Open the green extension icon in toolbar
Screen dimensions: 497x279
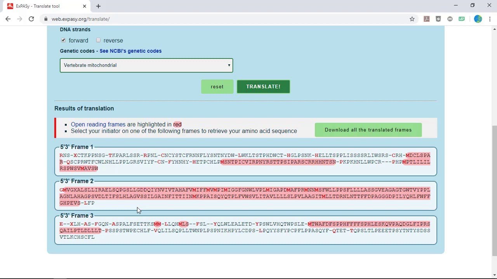[462, 19]
